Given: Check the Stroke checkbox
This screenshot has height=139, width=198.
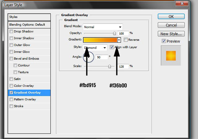Looking at the screenshot, I should pyautogui.click(x=11, y=106).
